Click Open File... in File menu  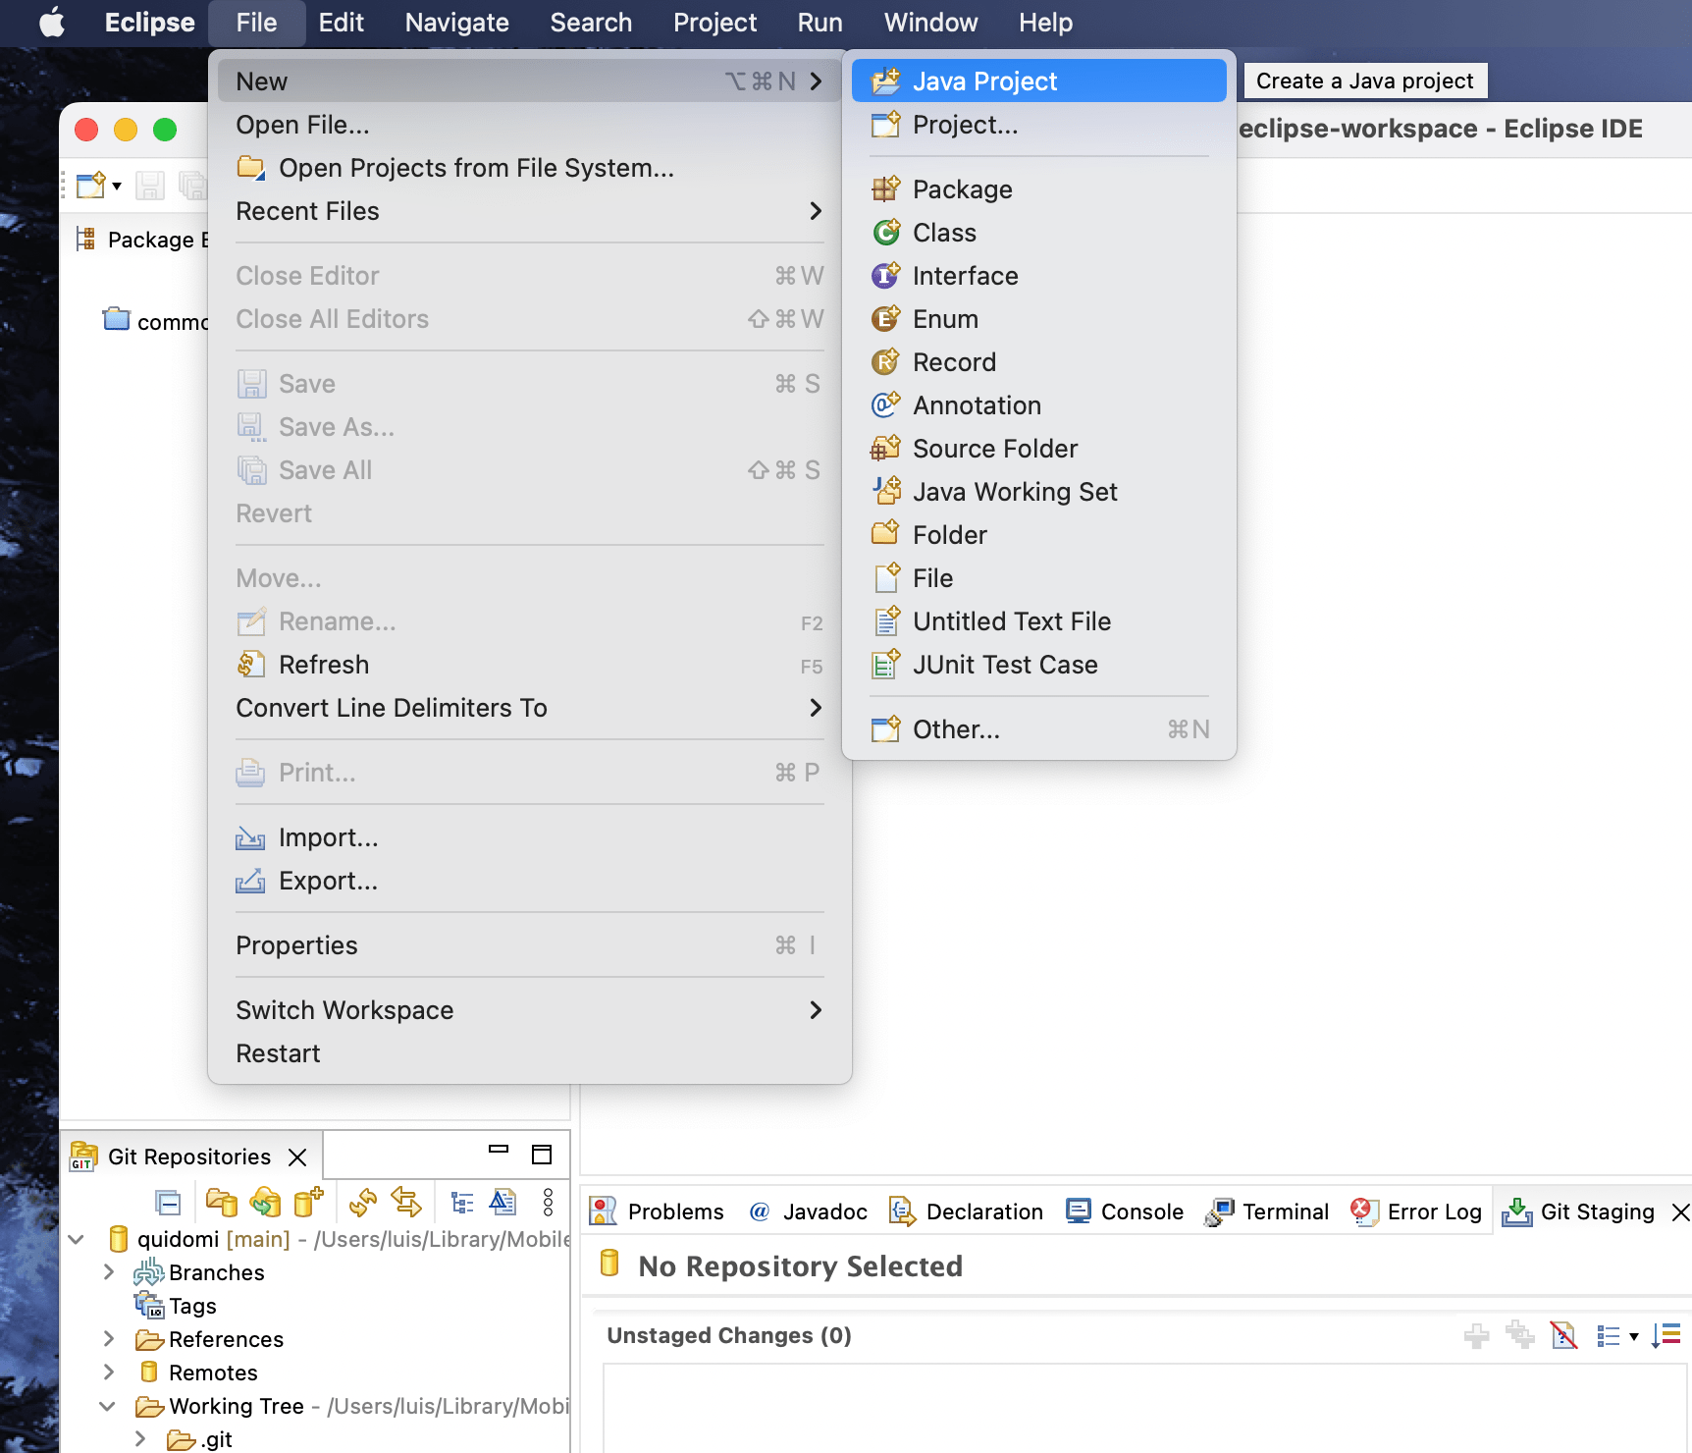[530, 125]
